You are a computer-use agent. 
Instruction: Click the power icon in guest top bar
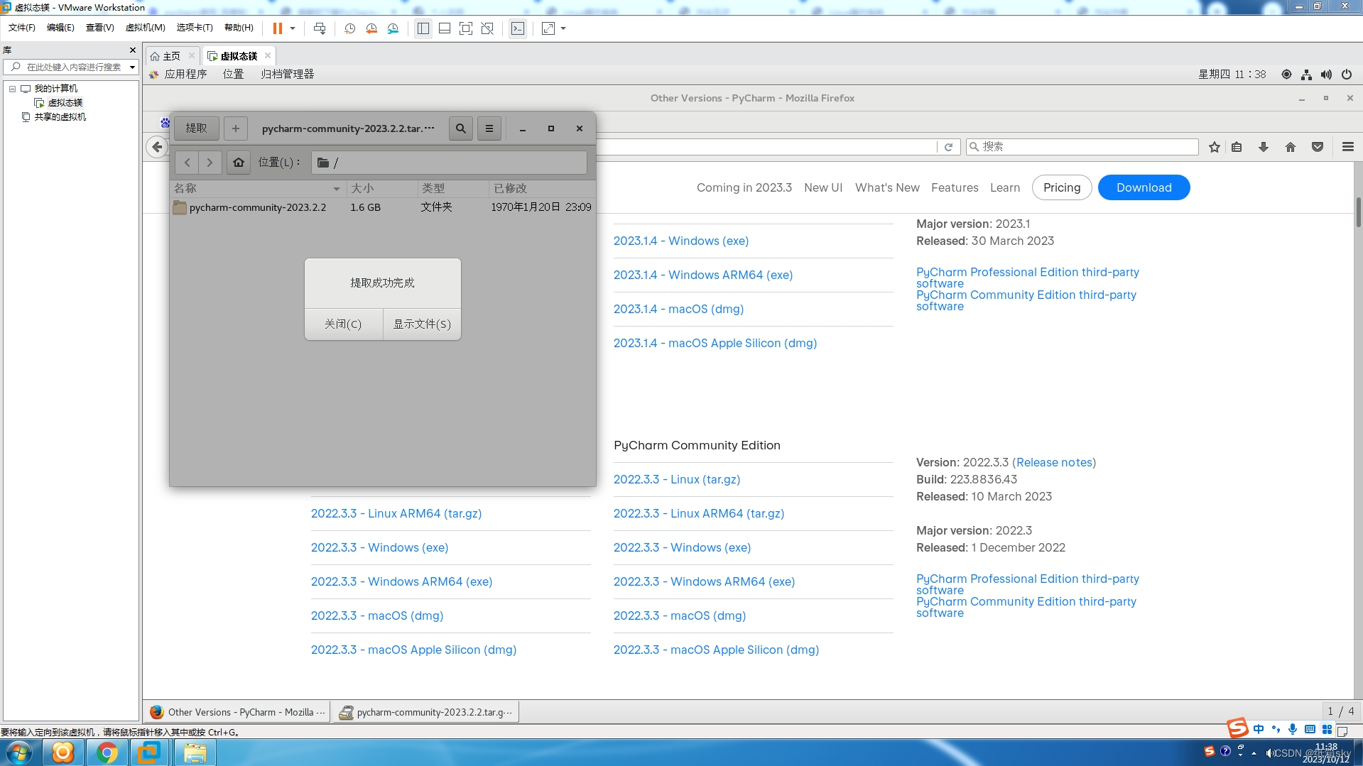click(1347, 75)
